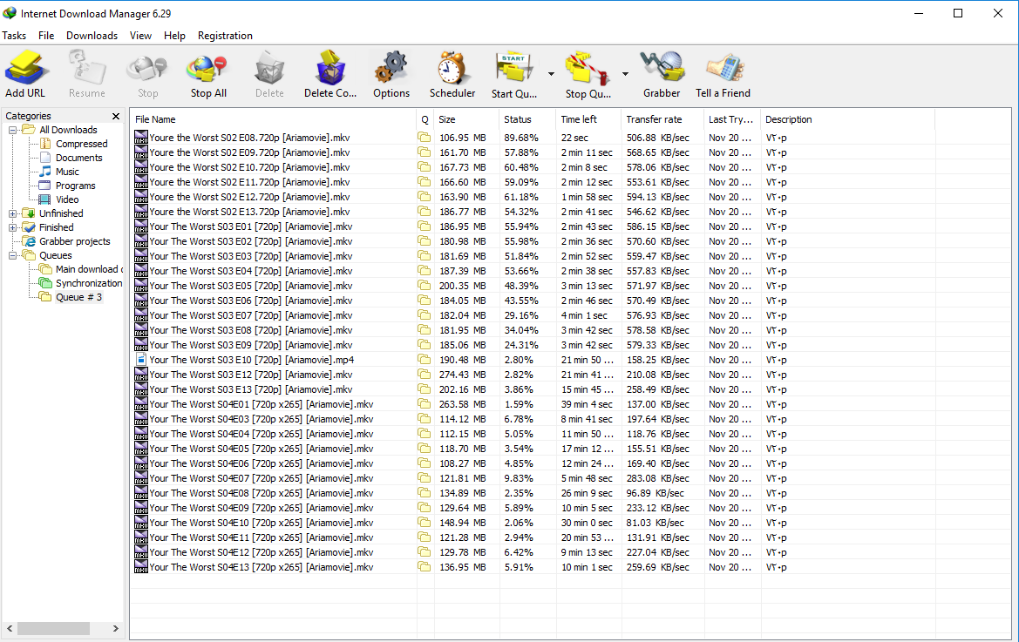
Task: Sort by the Status column header
Action: [527, 119]
